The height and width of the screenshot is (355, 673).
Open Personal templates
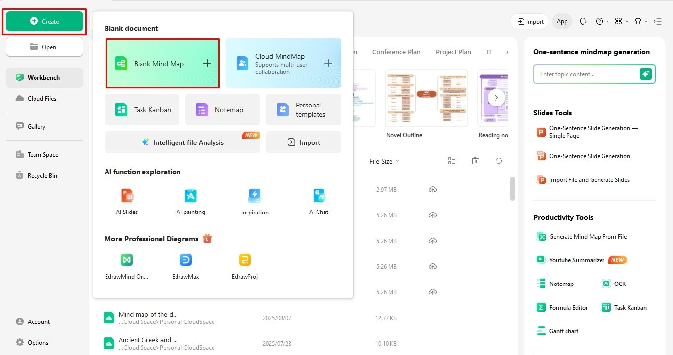tap(304, 109)
